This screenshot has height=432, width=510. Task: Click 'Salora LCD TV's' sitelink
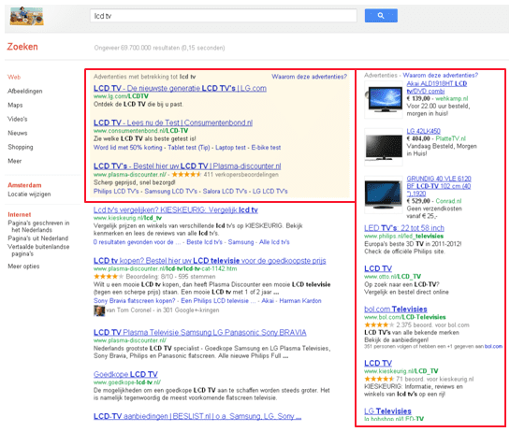tap(225, 191)
